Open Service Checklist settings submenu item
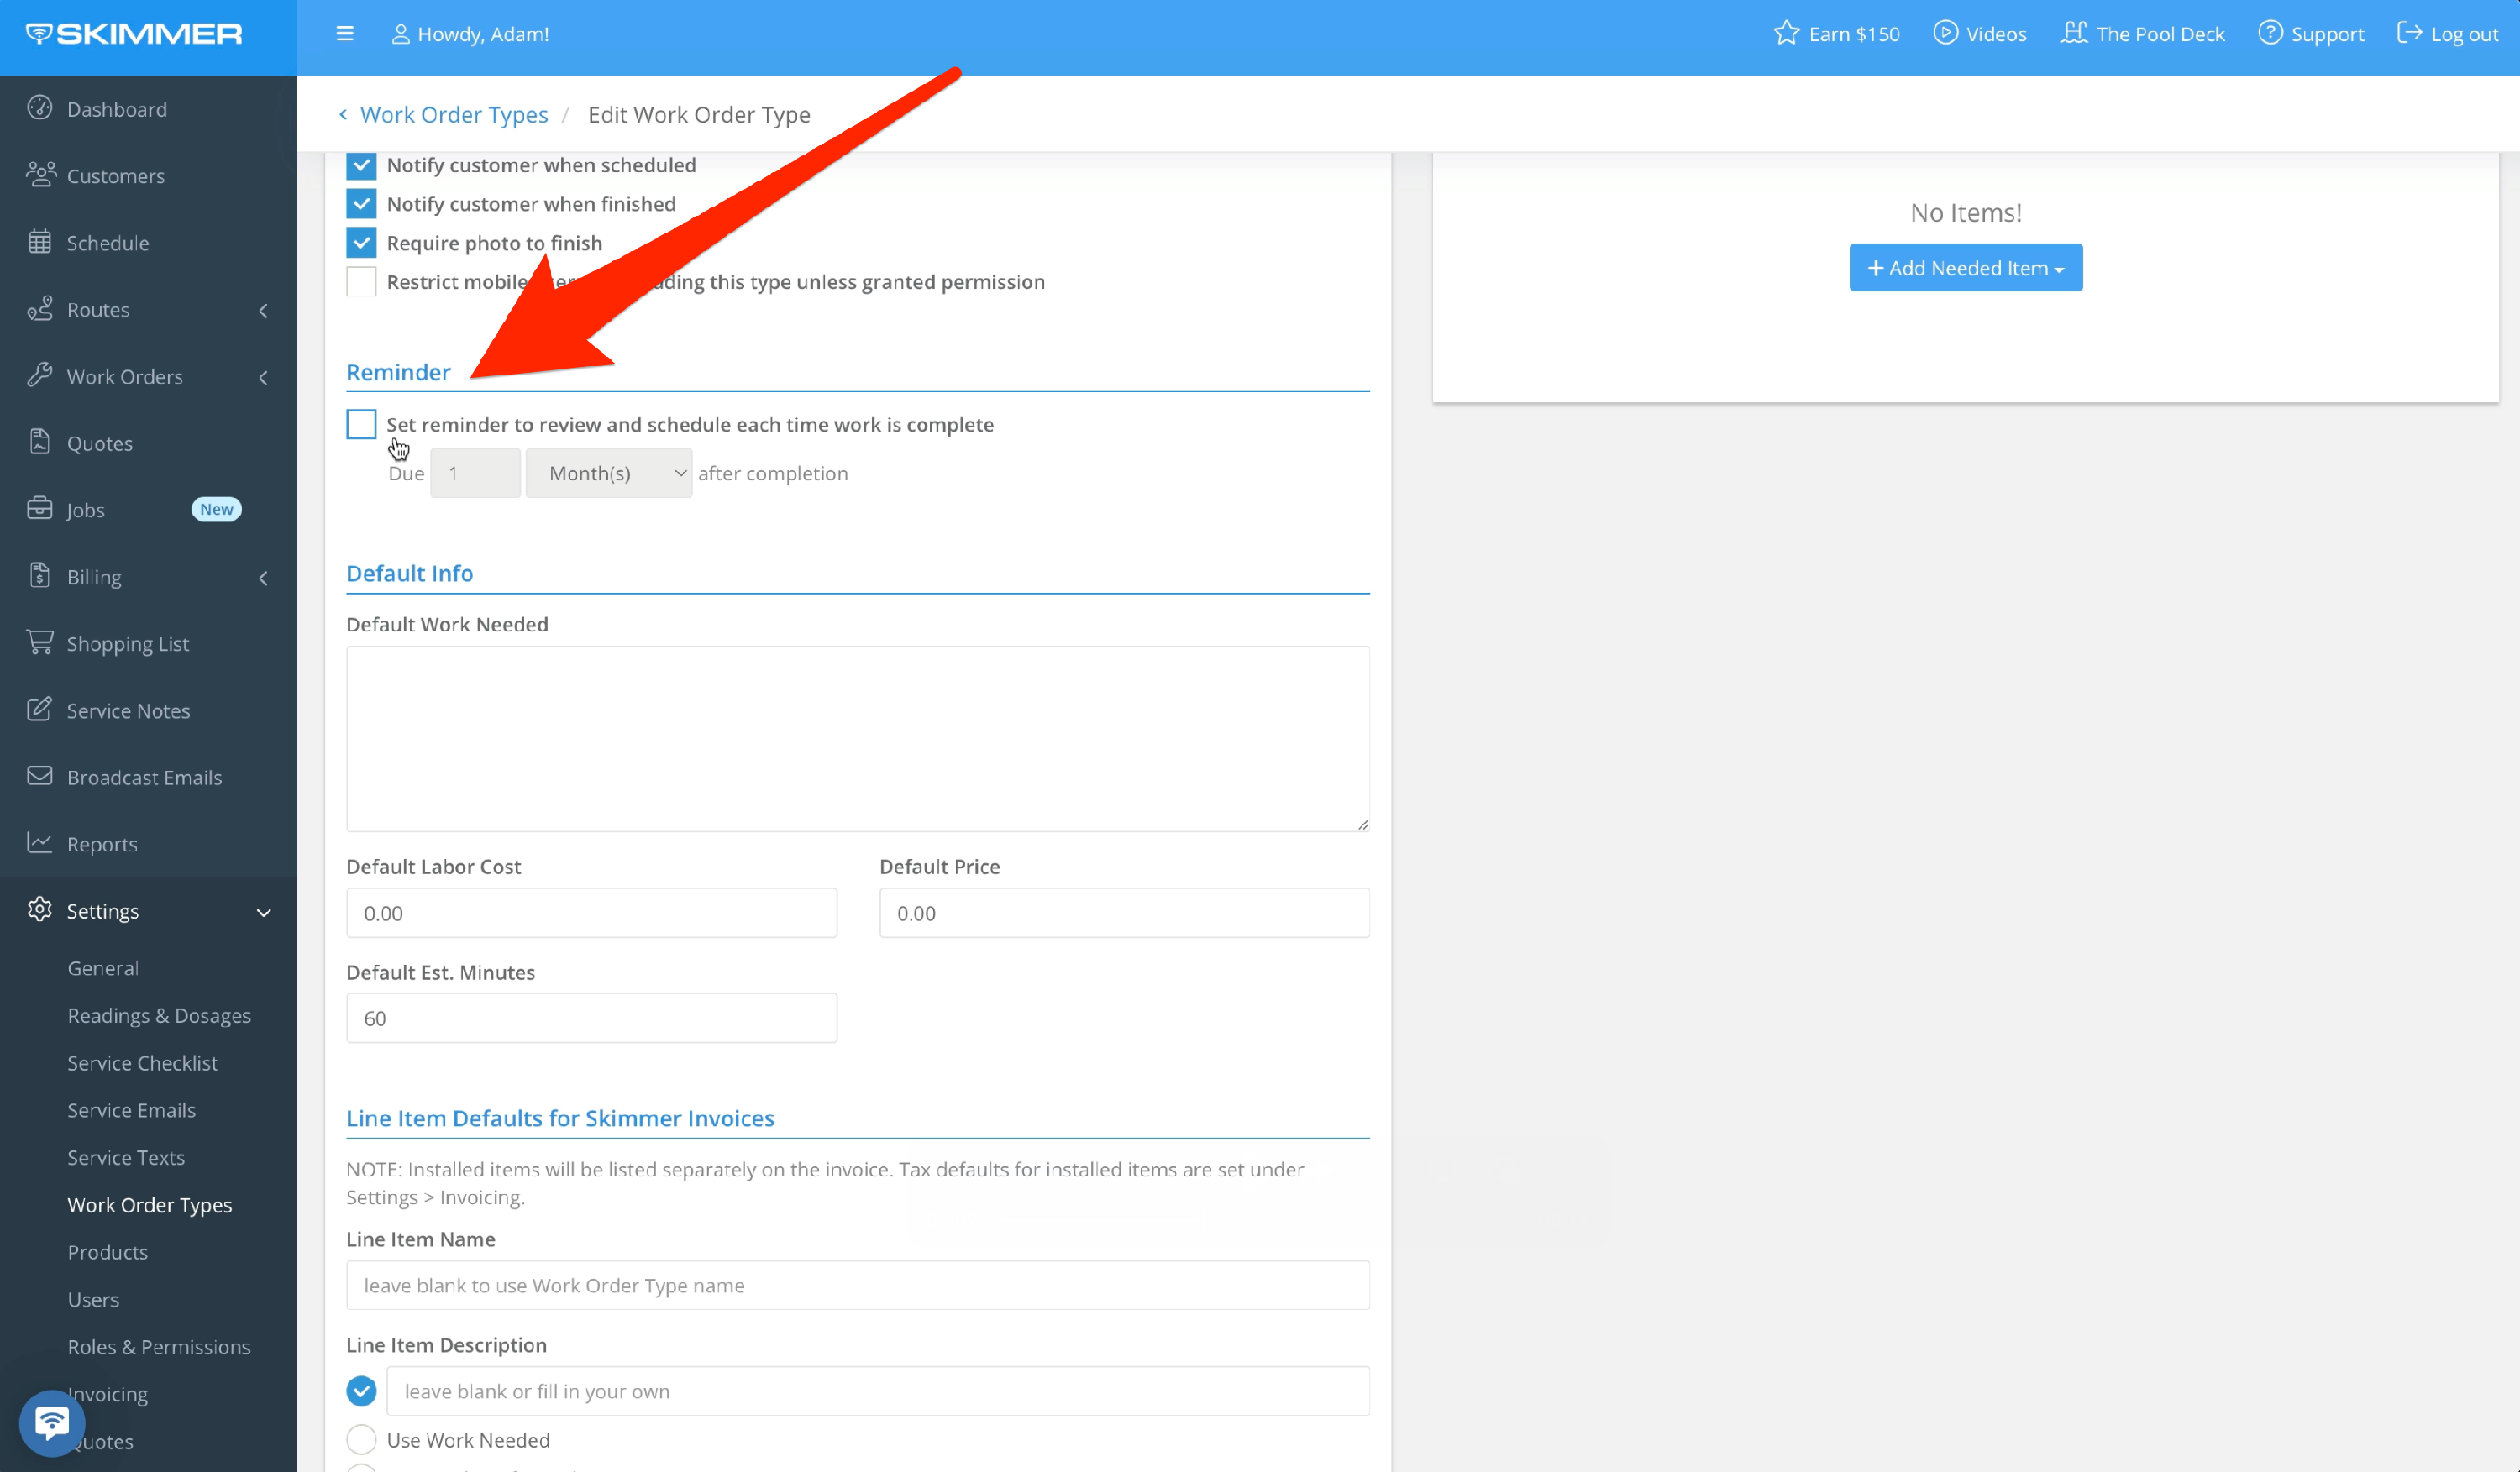 [142, 1062]
